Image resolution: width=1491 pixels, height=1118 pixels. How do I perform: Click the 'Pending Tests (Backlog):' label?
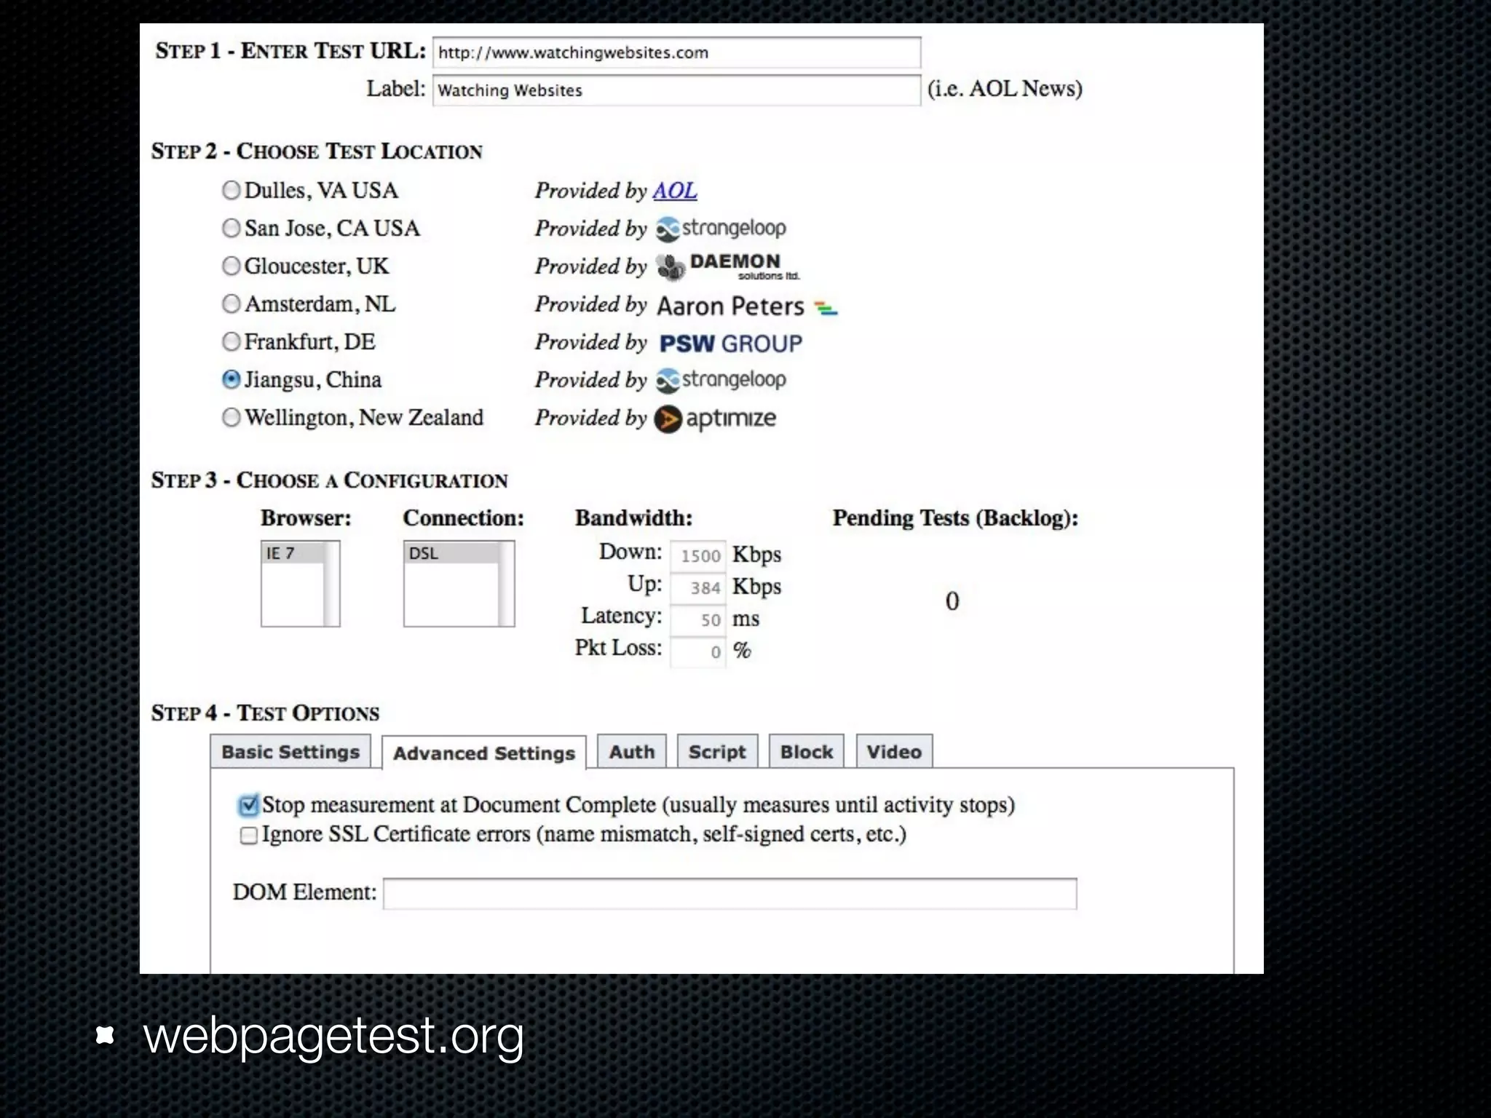click(x=955, y=518)
